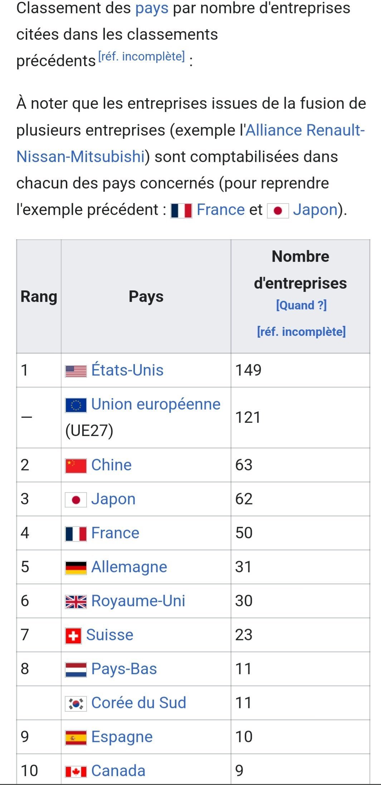Click the "Corée du Sud" link

[x=139, y=703]
